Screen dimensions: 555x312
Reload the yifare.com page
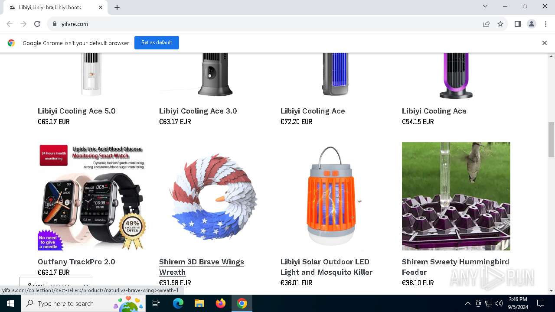37,24
